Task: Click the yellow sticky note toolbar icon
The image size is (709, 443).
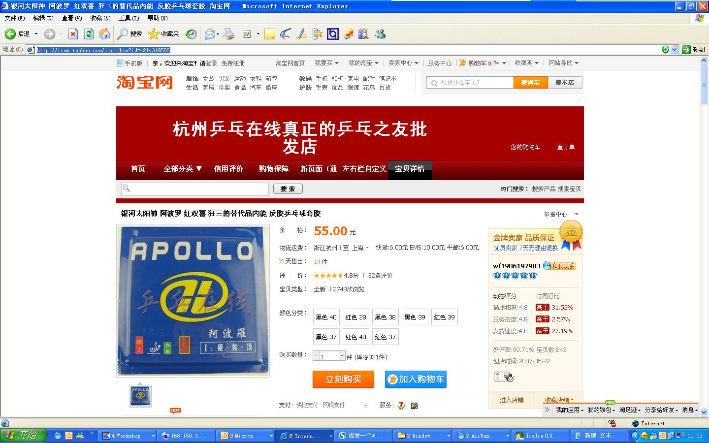Action: pyautogui.click(x=269, y=33)
